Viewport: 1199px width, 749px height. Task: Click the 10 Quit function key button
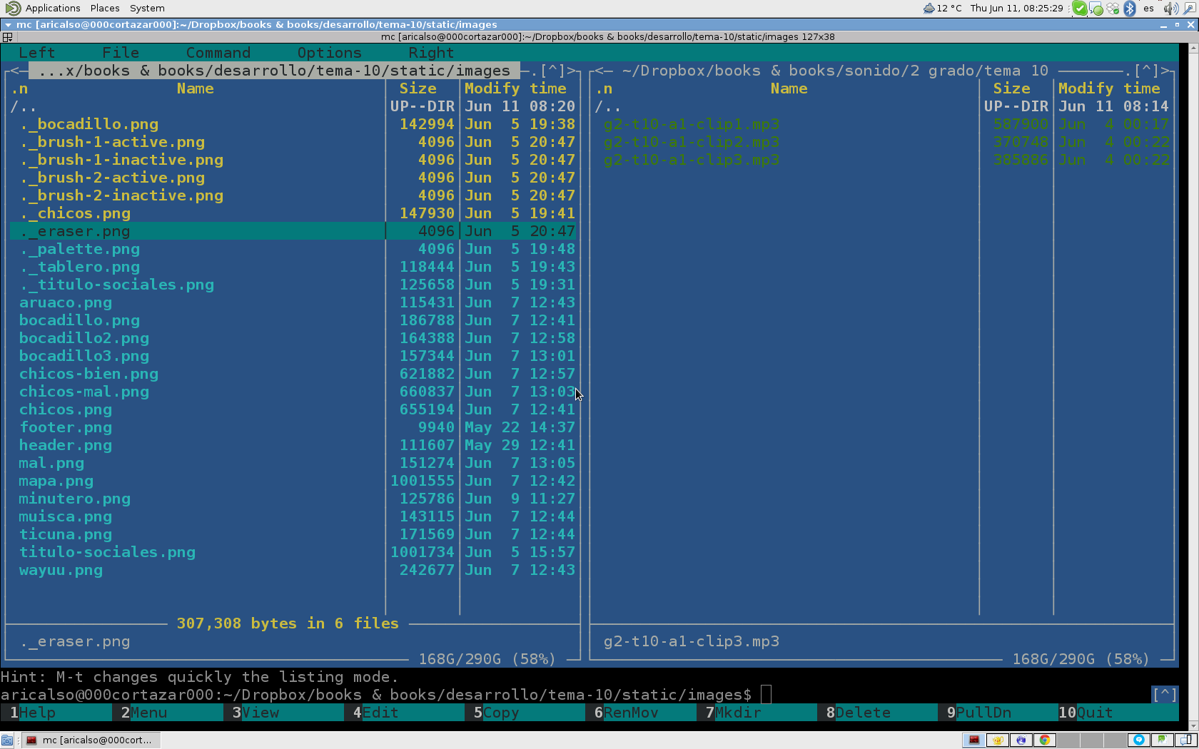coord(1118,712)
